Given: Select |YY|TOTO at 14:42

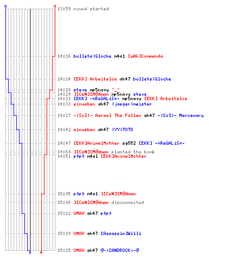Looking at the screenshot, I should coord(123,129).
